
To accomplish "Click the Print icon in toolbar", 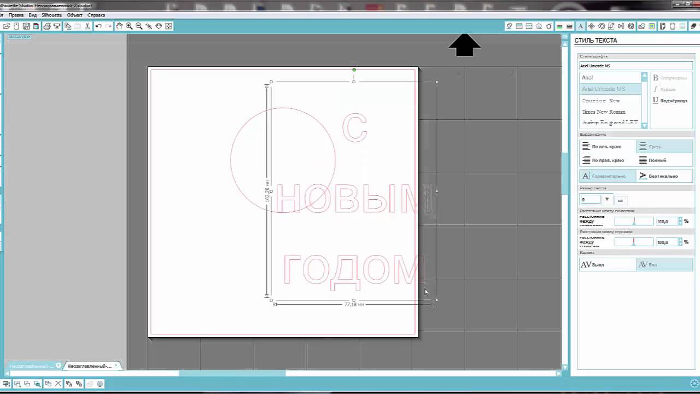I will tap(47, 26).
